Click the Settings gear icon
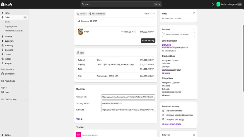 [2, 135]
